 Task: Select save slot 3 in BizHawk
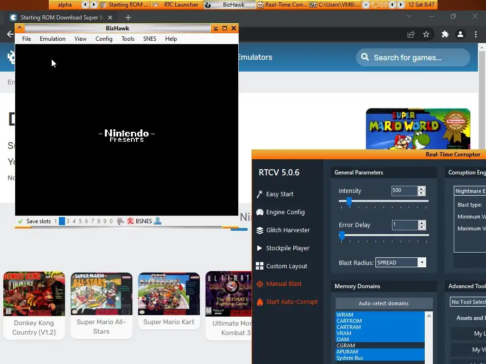pos(68,221)
